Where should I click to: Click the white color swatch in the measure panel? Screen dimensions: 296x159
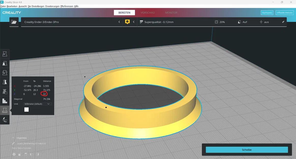tap(26, 109)
